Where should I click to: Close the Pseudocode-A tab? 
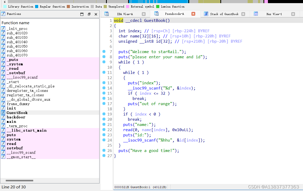193,14
